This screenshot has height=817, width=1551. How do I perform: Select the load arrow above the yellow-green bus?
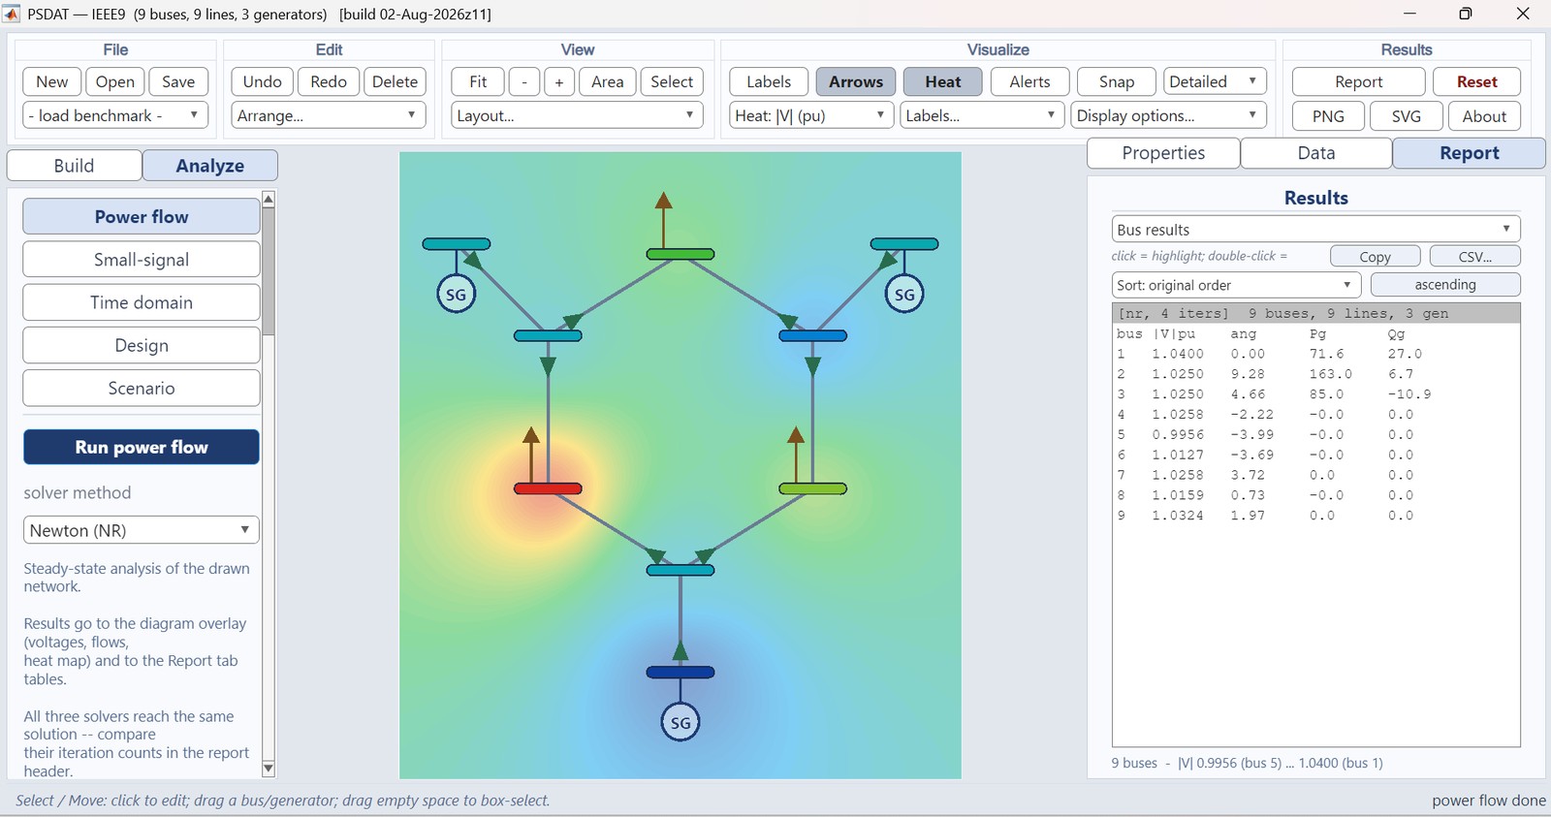point(796,454)
